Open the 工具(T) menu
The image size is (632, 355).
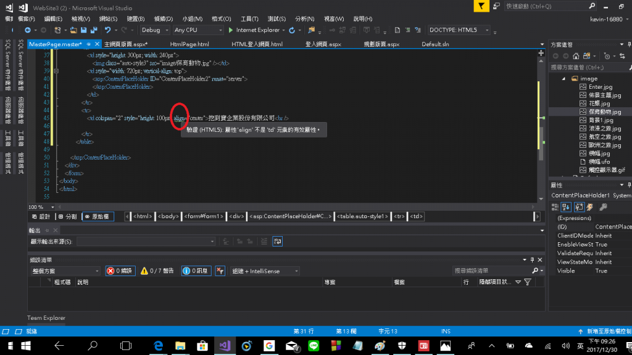click(249, 19)
